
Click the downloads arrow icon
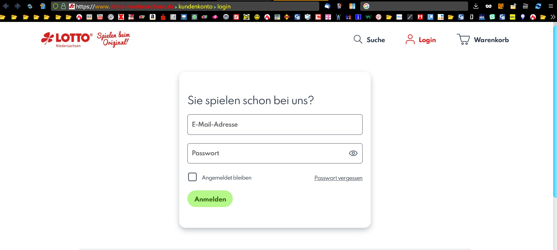(x=476, y=6)
